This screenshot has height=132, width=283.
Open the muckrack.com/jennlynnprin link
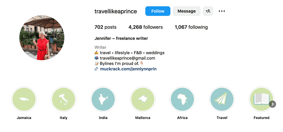click(128, 69)
